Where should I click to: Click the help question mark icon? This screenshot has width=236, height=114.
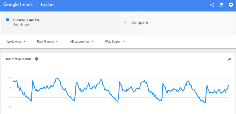click(x=37, y=59)
